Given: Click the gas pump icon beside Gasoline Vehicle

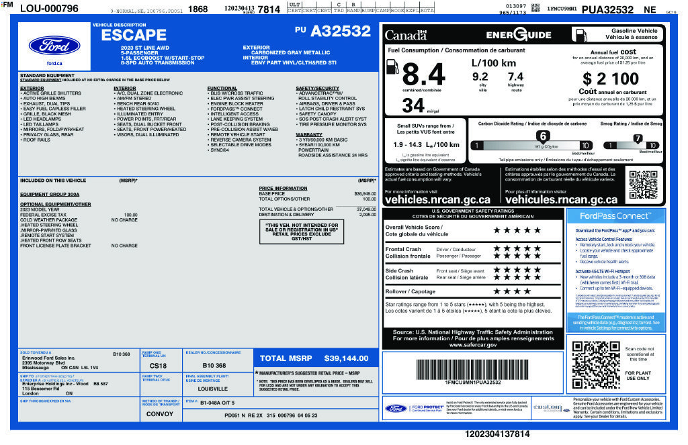Looking at the screenshot, I should click(x=581, y=34).
